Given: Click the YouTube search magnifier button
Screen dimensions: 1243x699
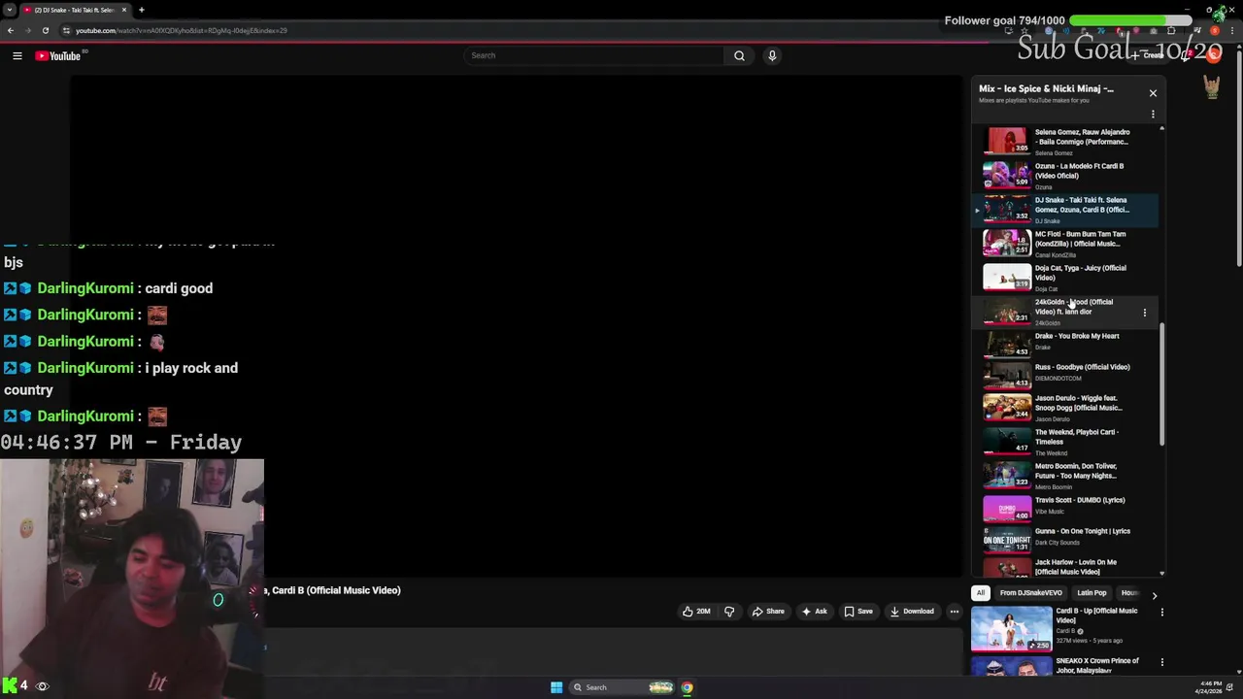Looking at the screenshot, I should point(739,56).
